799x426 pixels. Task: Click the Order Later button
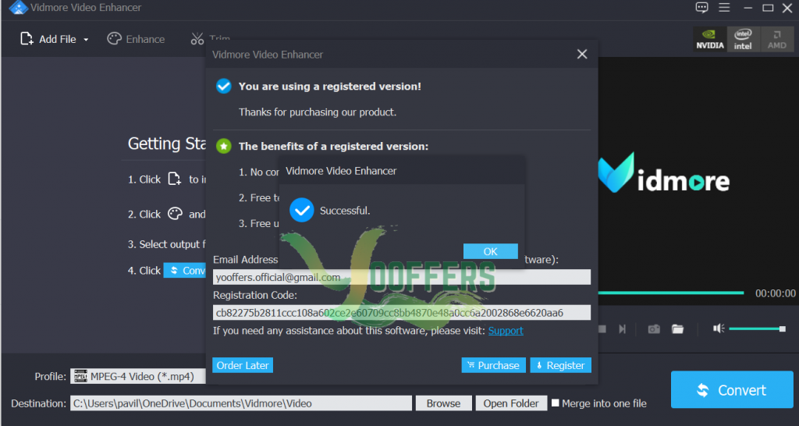(x=243, y=365)
